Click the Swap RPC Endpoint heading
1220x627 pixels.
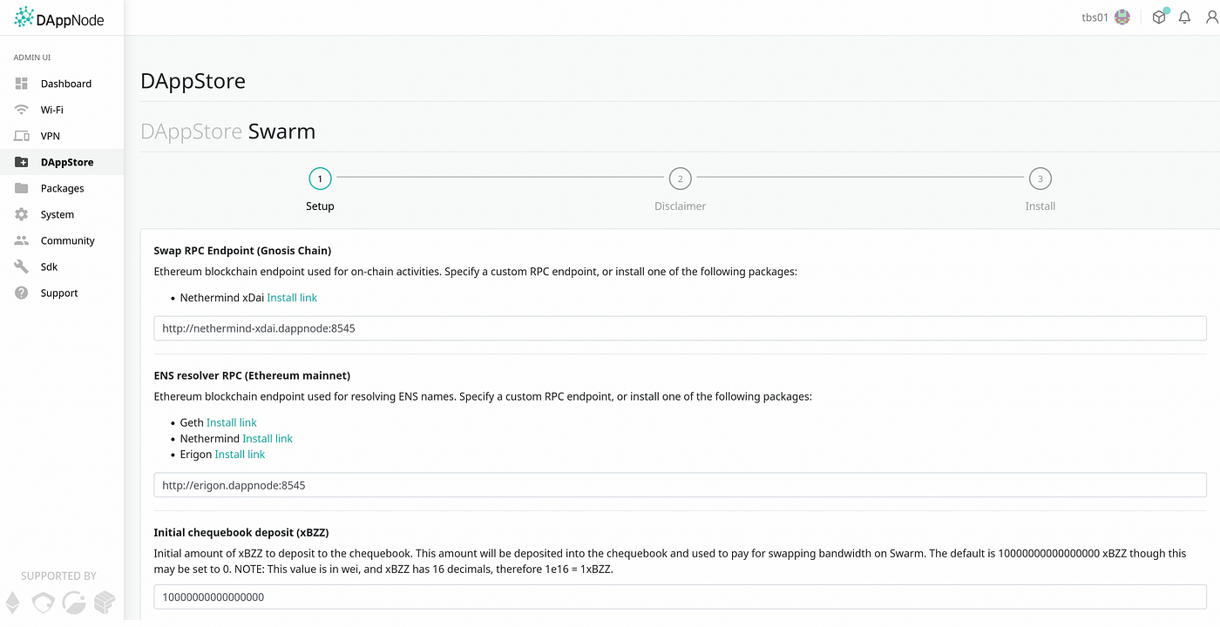pyautogui.click(x=242, y=251)
